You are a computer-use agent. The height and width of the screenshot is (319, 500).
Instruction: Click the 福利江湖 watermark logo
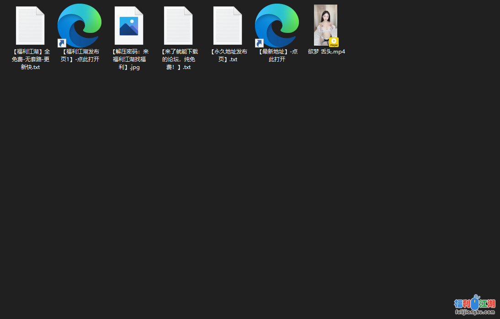coord(474,303)
